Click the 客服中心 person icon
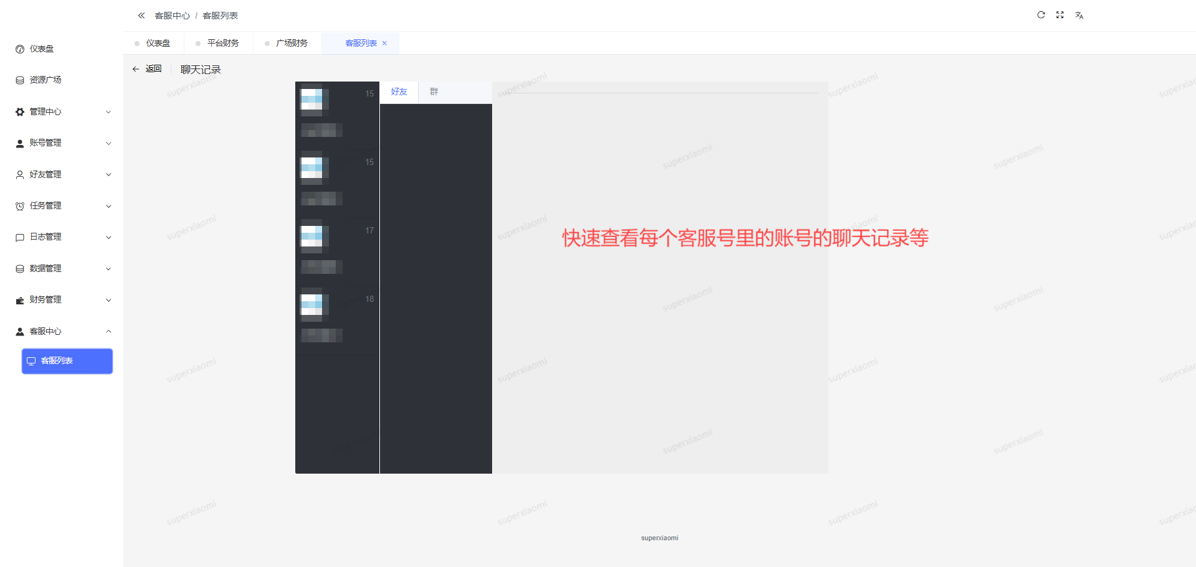The image size is (1196, 567). click(x=20, y=332)
